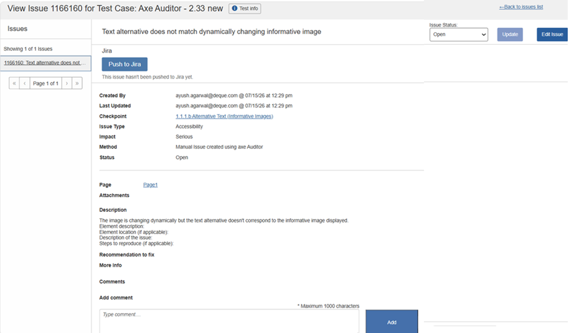Click into the Type comment text box
Screen dimensions: 569x333
(x=229, y=321)
